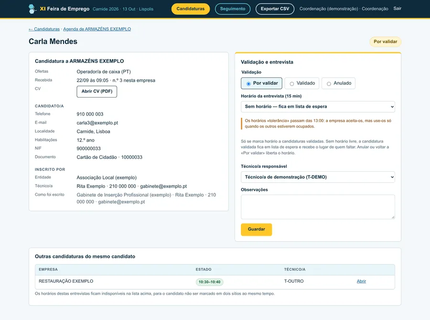This screenshot has height=320, width=430.
Task: Open the Técnico/a responsável dropdown
Action: point(318,177)
